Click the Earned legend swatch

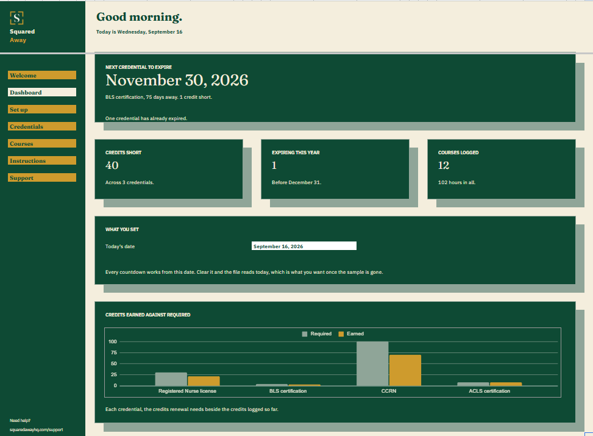pos(341,334)
